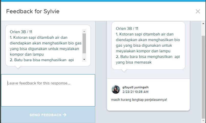The height and width of the screenshot is (123, 206).
Task: Click the Send Feedback button
Action: pos(48,115)
